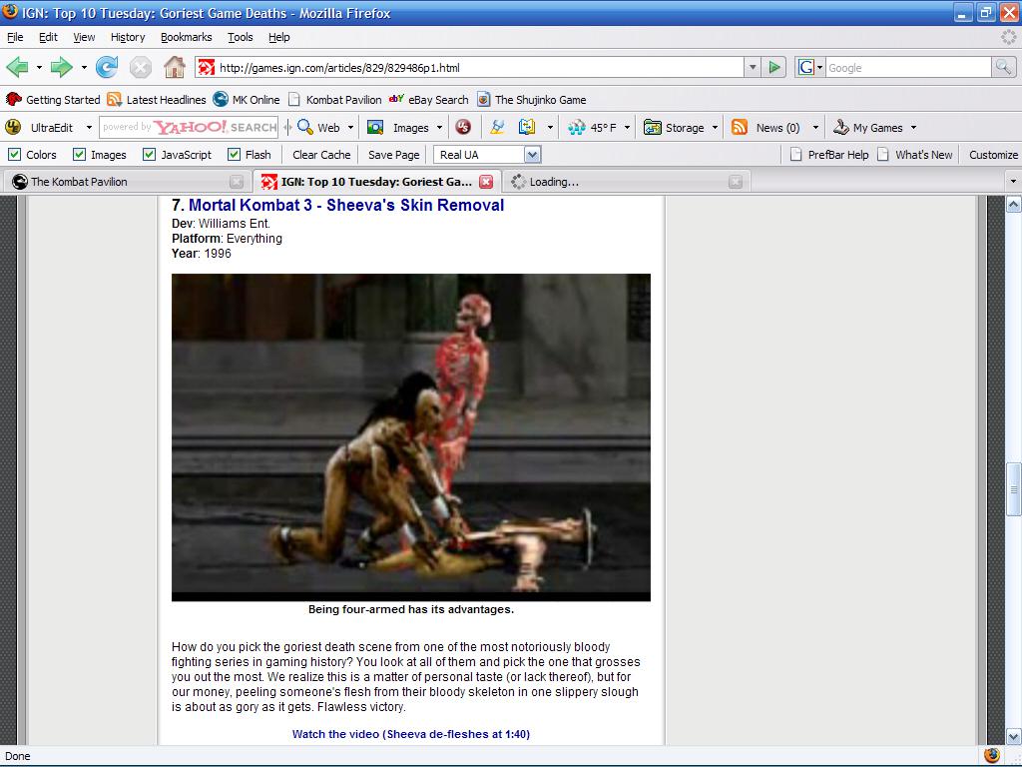Switch to The Kombat Pavilion tab
The height and width of the screenshot is (767, 1022).
(x=80, y=182)
